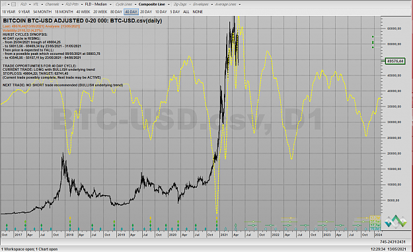Open the Average Lines dropdown arrow

point(240,4)
